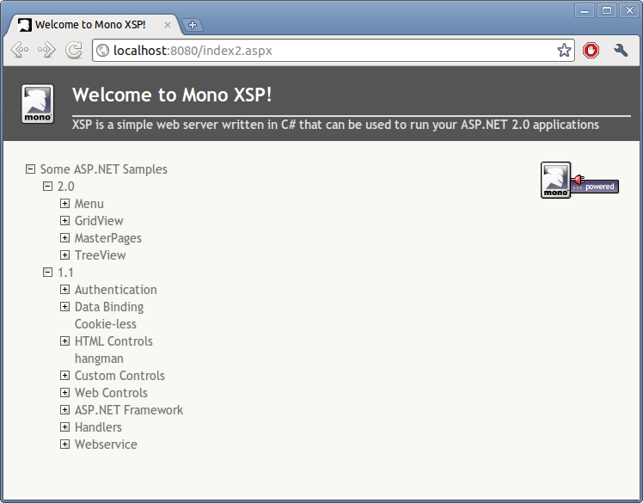Go forward using the browser forward arrow

pos(46,50)
